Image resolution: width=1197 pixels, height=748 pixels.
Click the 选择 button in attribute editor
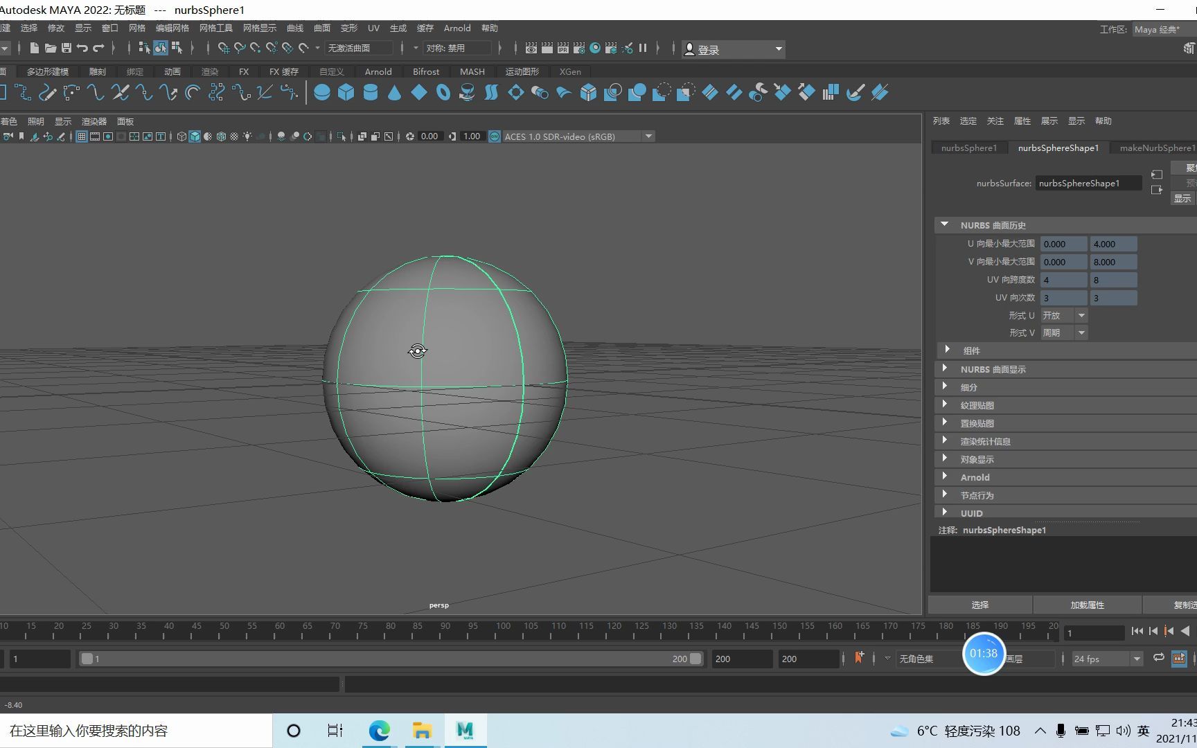[980, 605]
